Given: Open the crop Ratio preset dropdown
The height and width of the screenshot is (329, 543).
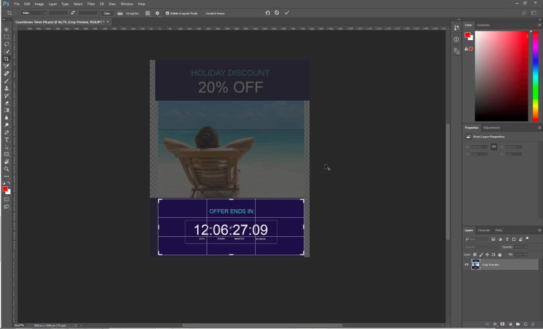Looking at the screenshot, I should (34, 13).
